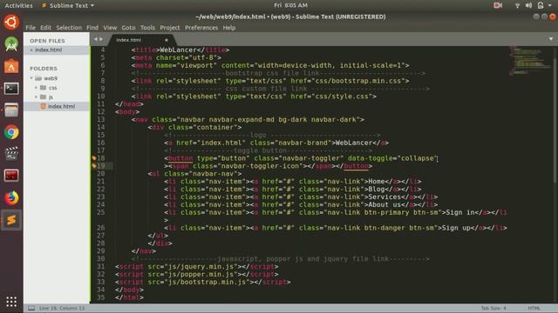Open the tab list dropdown arrow
The height and width of the screenshot is (313, 558).
551,39
